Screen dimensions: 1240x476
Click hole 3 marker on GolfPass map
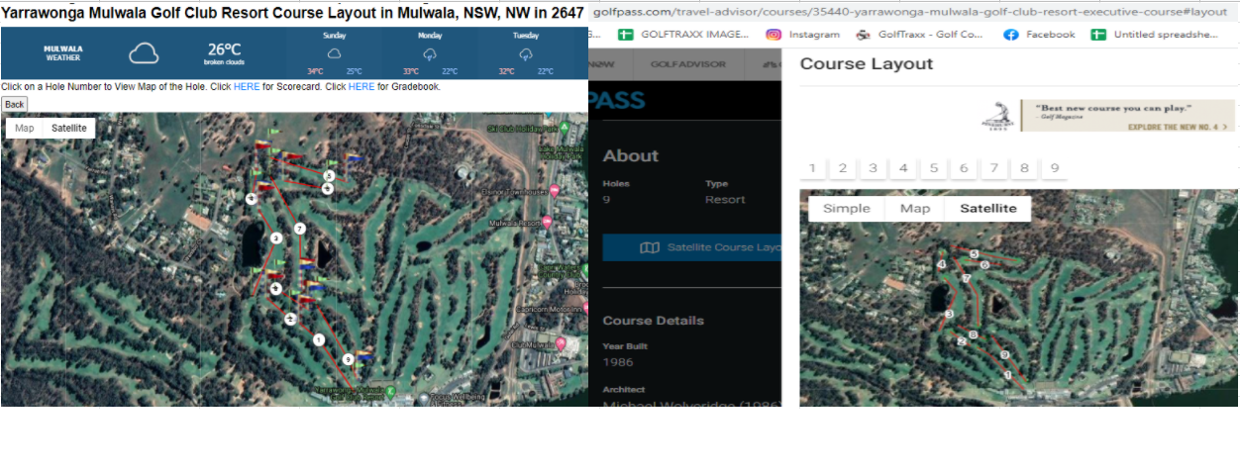(x=949, y=314)
